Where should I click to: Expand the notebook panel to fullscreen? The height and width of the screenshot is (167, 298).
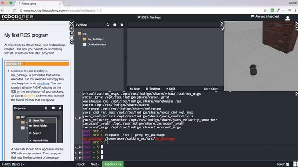[71, 23]
